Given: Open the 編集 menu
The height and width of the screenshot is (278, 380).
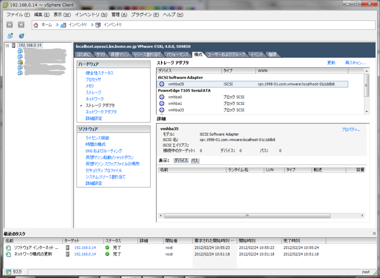Looking at the screenshot, I should coord(42,15).
